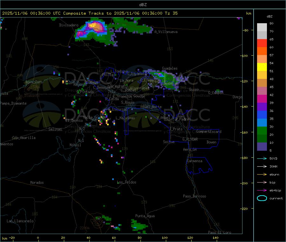Select the mauve 45-42 dBZ legend swatch

[262, 91]
